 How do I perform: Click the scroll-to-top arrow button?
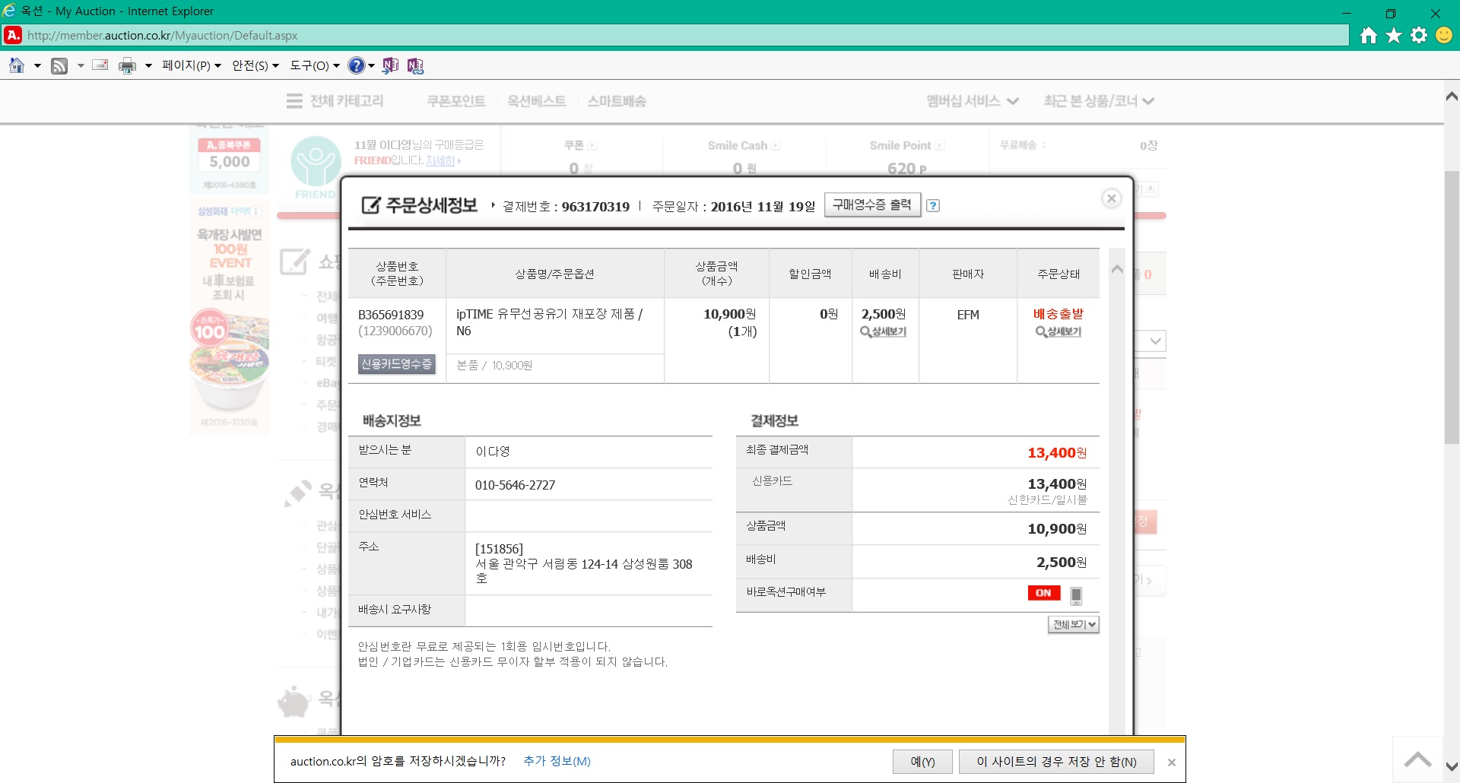(x=1417, y=759)
